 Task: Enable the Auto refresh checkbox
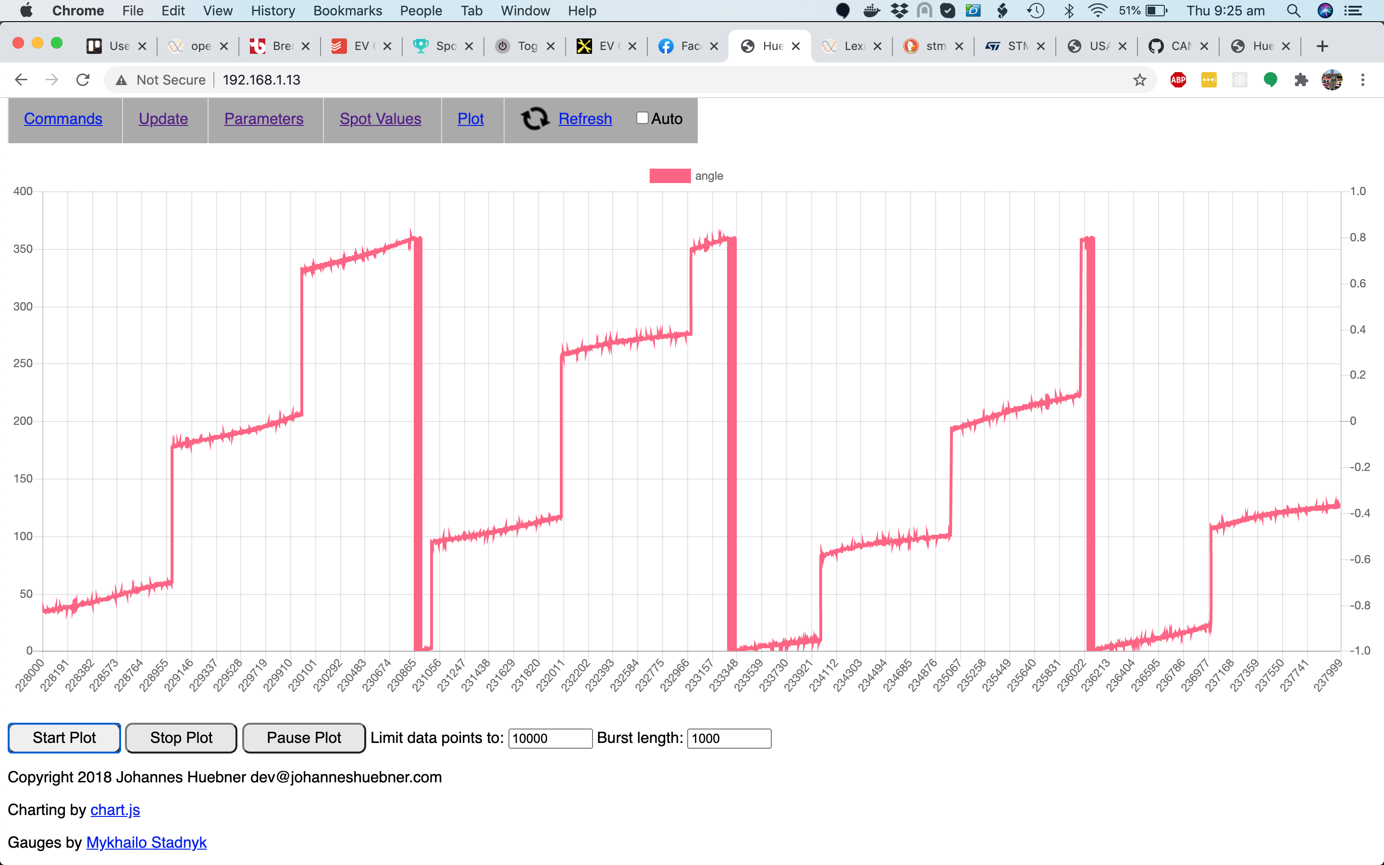click(642, 118)
